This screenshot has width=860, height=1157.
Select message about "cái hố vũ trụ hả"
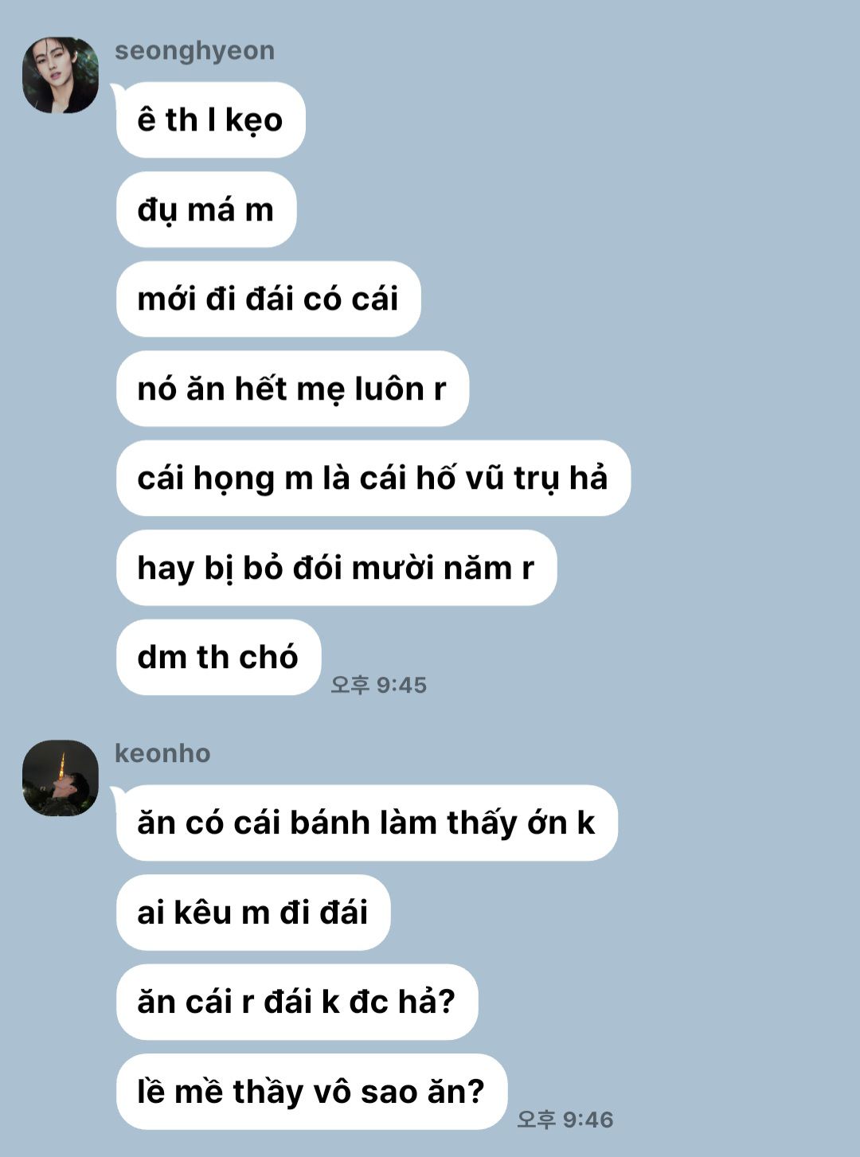click(373, 478)
